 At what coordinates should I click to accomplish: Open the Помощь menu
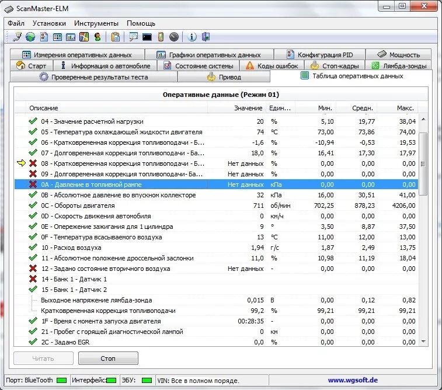pos(141,23)
